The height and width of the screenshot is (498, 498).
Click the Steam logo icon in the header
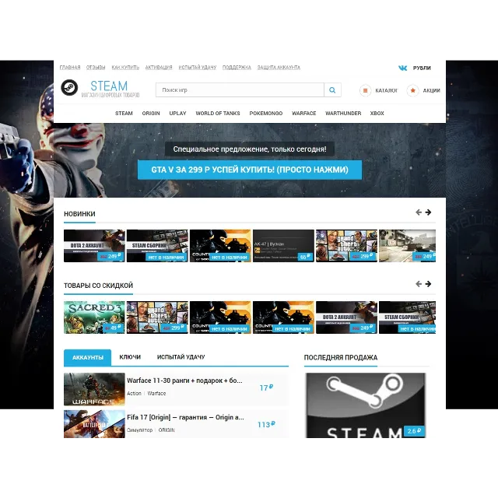pos(69,88)
